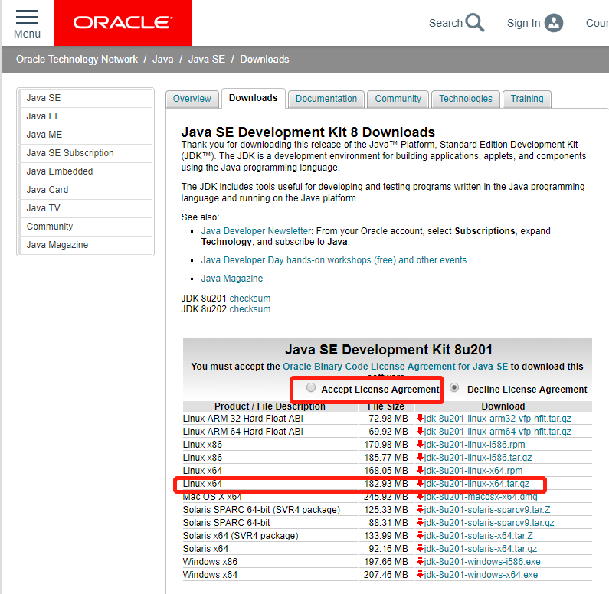Click download arrow icon for jdk-8u201-solaris-sparcv9.tar.Z
Screen dimensions: 609x594
click(x=420, y=510)
